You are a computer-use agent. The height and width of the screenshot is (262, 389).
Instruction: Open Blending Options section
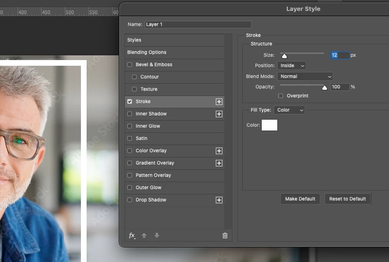(x=175, y=52)
